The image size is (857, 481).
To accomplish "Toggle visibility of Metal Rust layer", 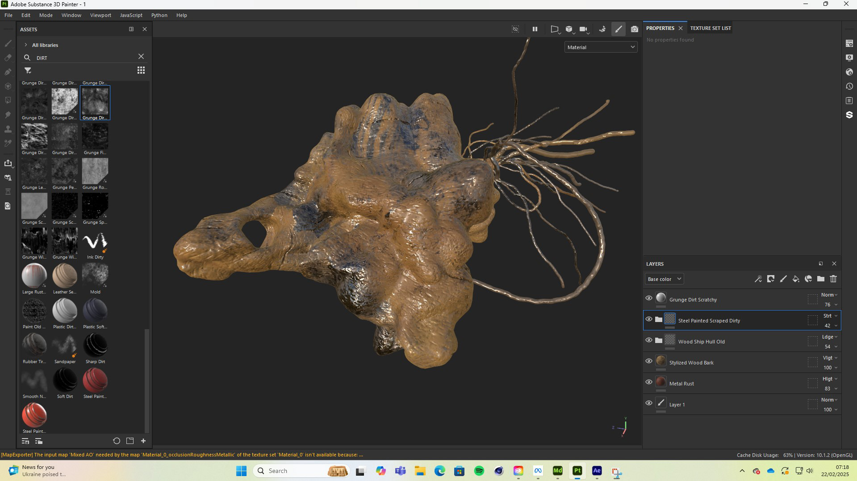I will 649,382.
